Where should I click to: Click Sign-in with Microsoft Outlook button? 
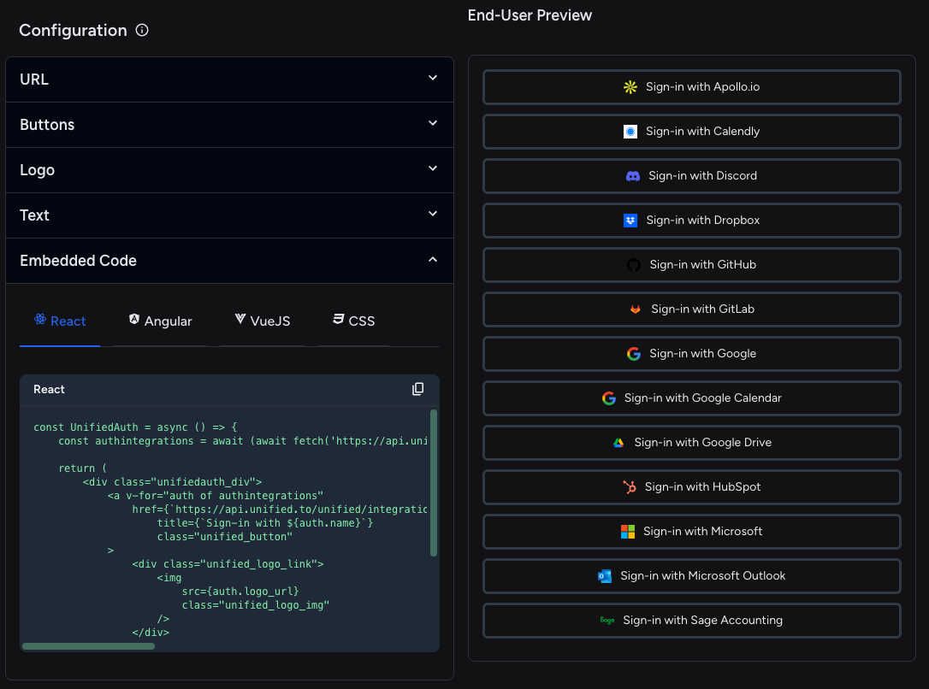tap(692, 576)
